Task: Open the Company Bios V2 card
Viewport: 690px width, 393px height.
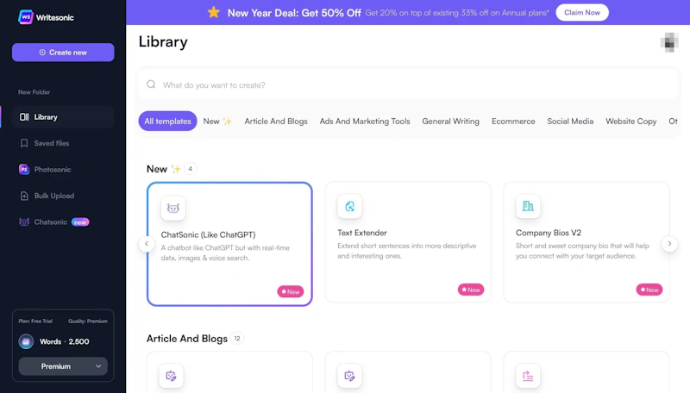Action: [586, 242]
